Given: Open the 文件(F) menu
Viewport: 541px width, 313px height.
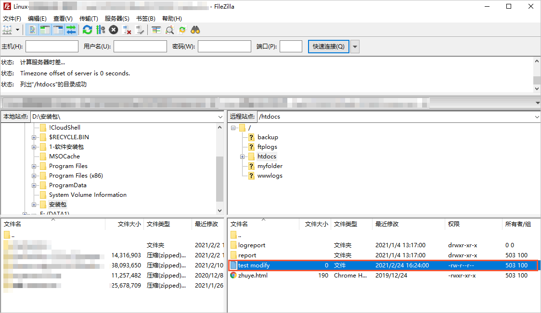Looking at the screenshot, I should click(x=12, y=19).
